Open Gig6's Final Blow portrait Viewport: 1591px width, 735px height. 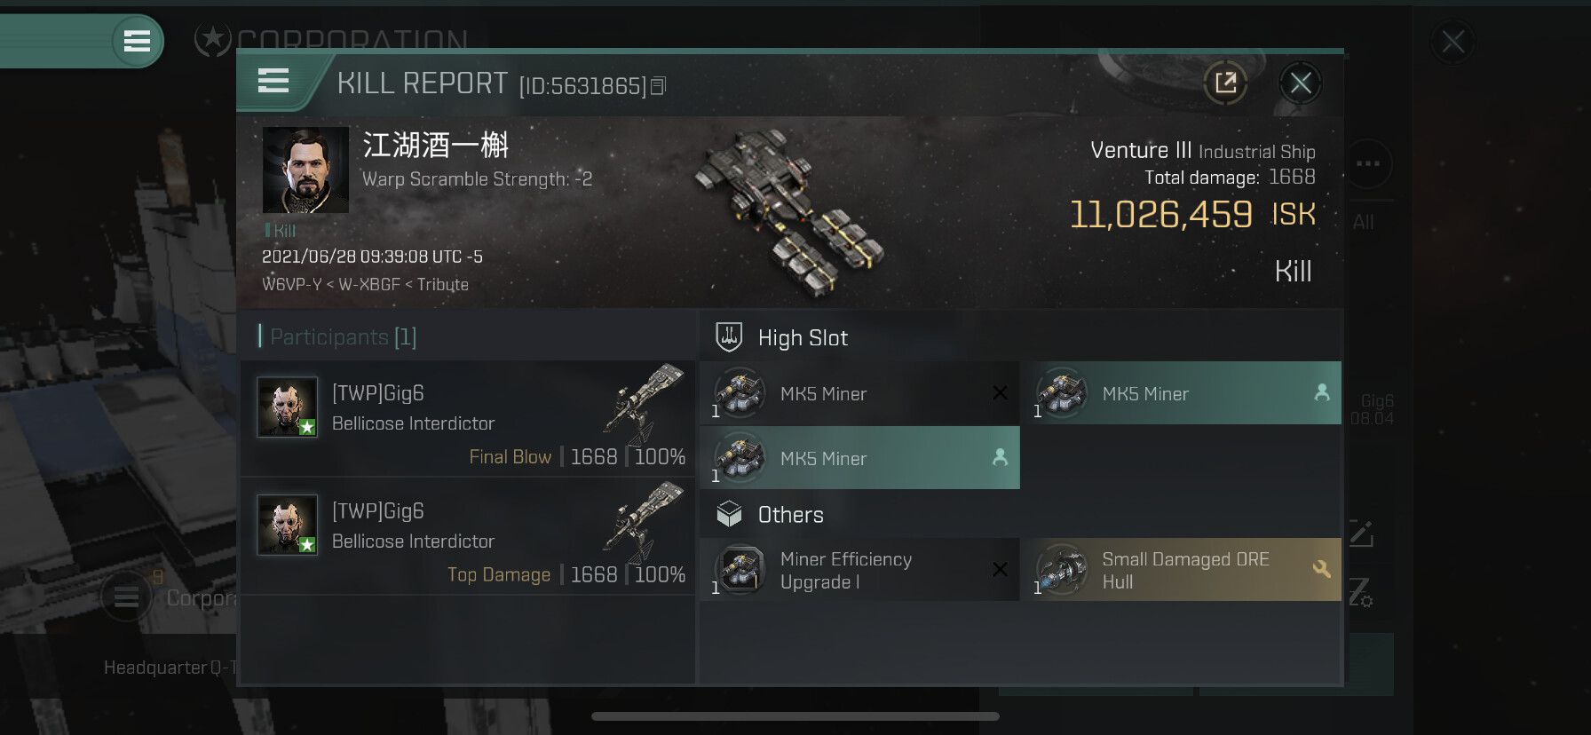pyautogui.click(x=287, y=407)
